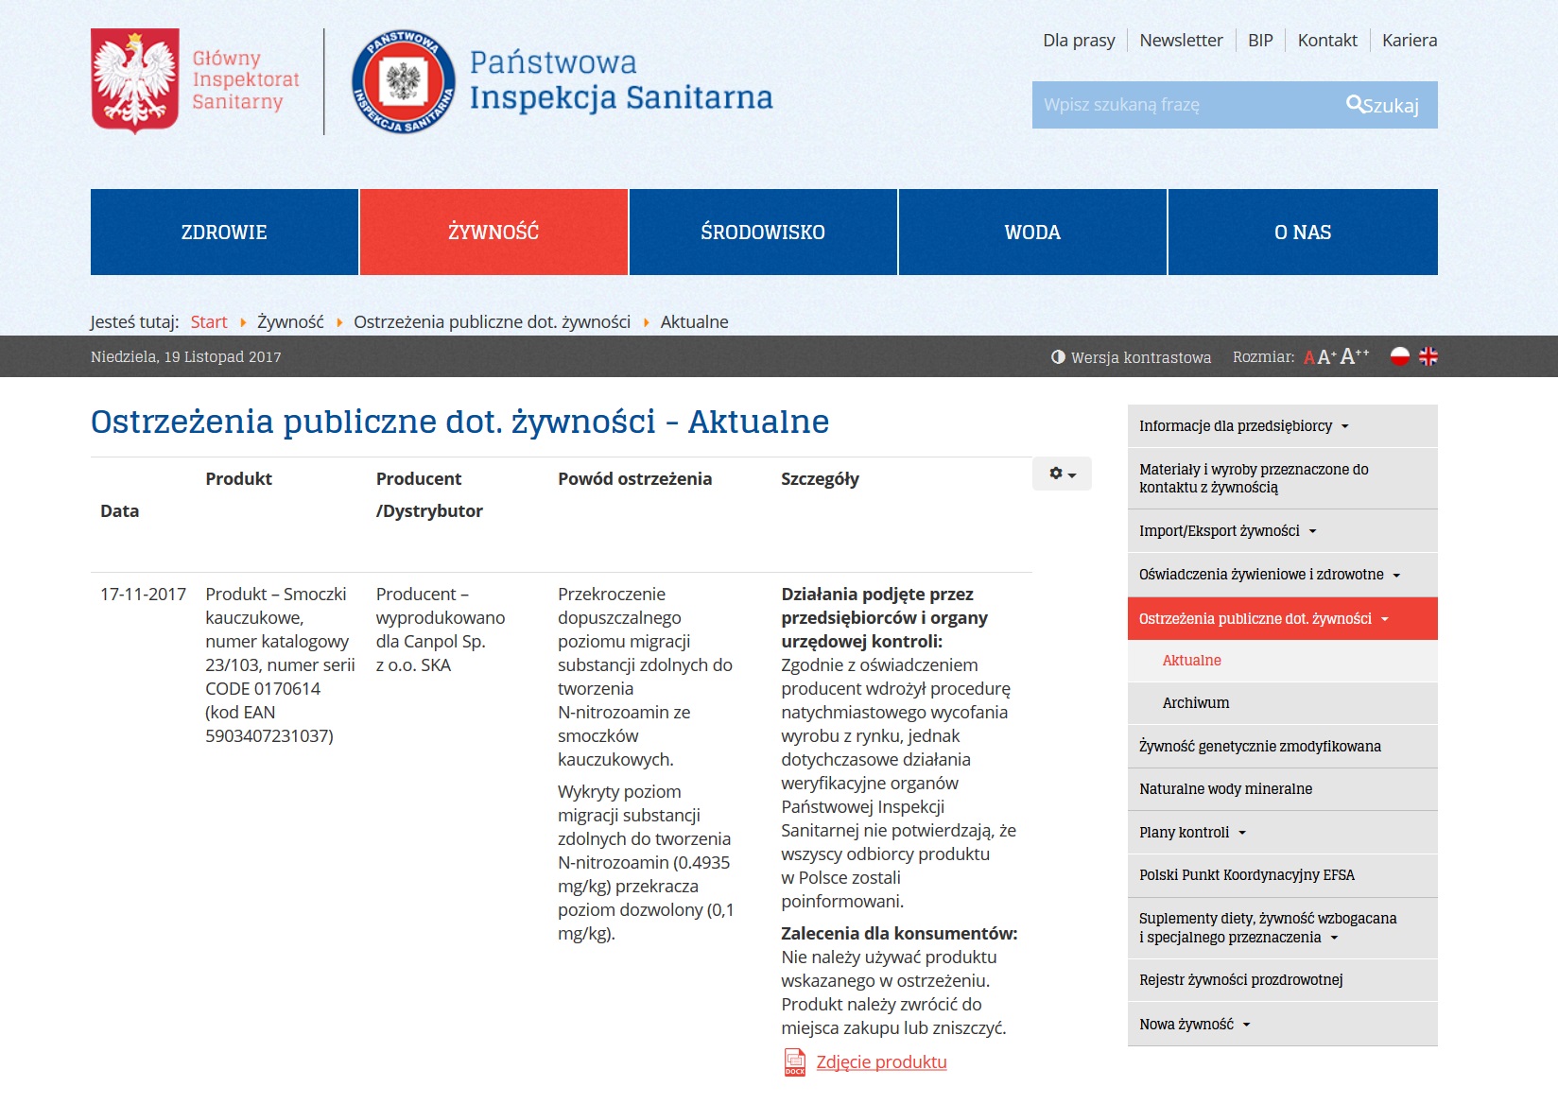Click the Państwowa Inspekcja Sanitarna round emblem

404,81
